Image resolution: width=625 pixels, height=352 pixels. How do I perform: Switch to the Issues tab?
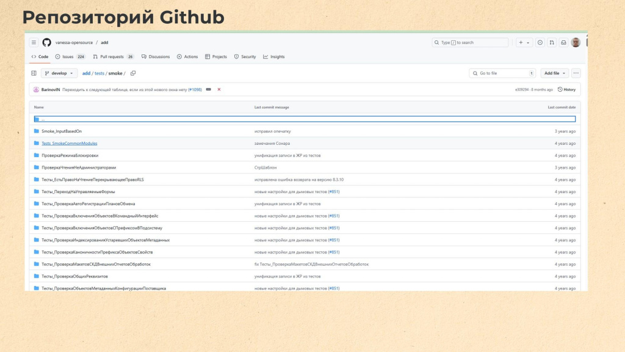pyautogui.click(x=70, y=57)
